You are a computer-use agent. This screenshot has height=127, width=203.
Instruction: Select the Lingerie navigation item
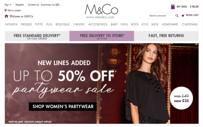pos(79,25)
